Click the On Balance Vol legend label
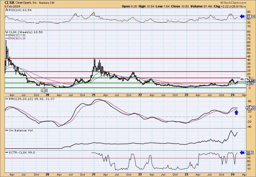Screen dimensions: 256x177 click(x=21, y=130)
